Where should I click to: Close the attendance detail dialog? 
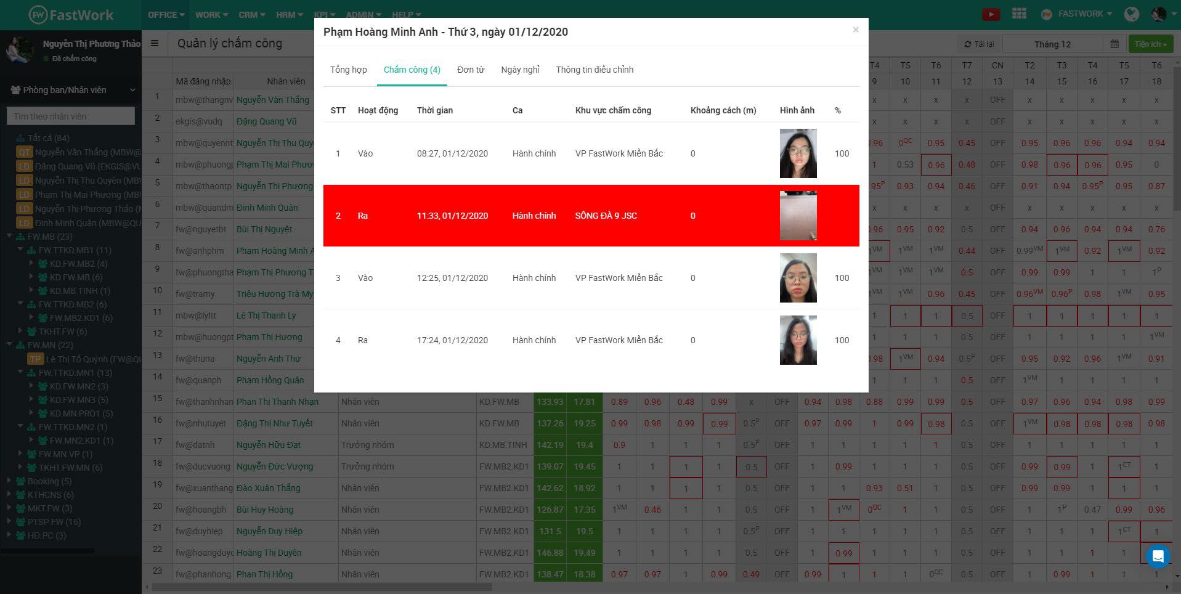click(855, 30)
